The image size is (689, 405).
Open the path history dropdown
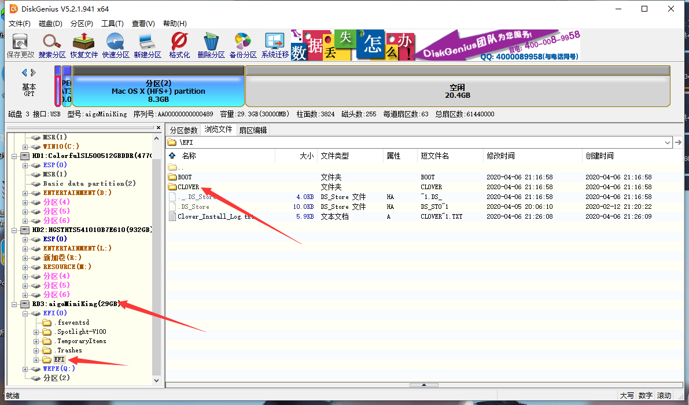pos(668,142)
